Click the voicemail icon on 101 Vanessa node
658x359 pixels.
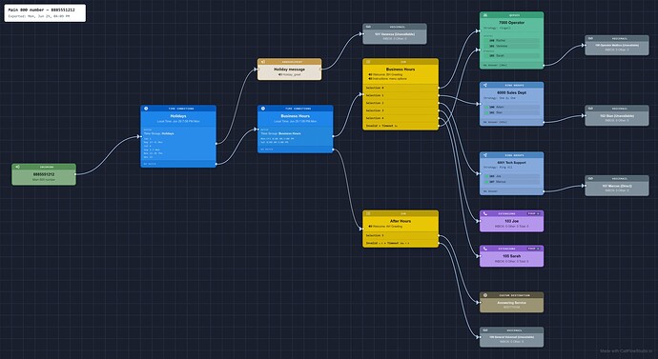(x=368, y=27)
